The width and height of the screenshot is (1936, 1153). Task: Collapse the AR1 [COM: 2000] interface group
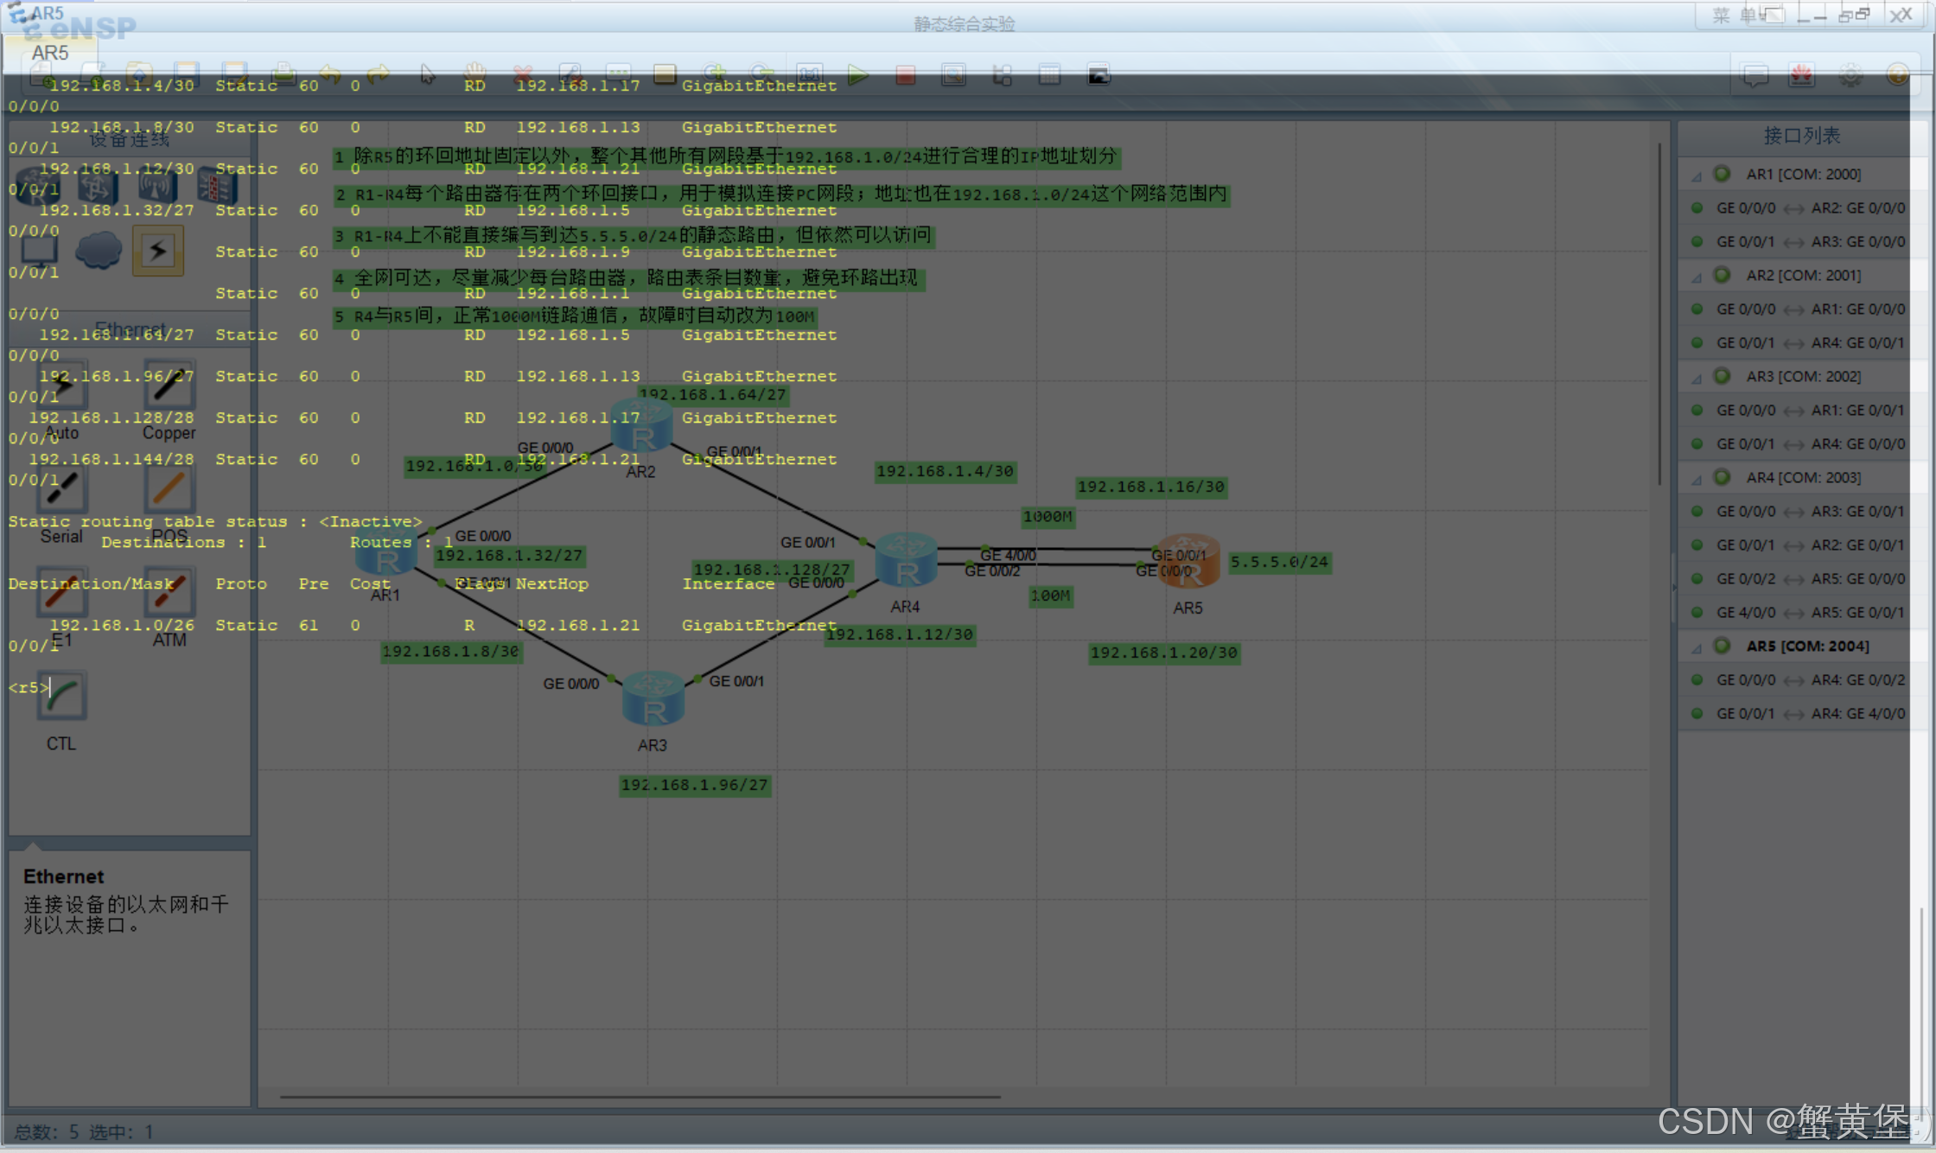point(1696,175)
